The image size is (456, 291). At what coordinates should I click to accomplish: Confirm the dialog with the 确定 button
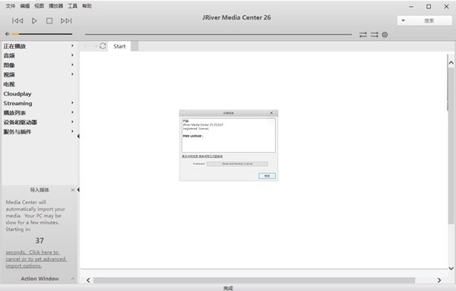[x=267, y=176]
